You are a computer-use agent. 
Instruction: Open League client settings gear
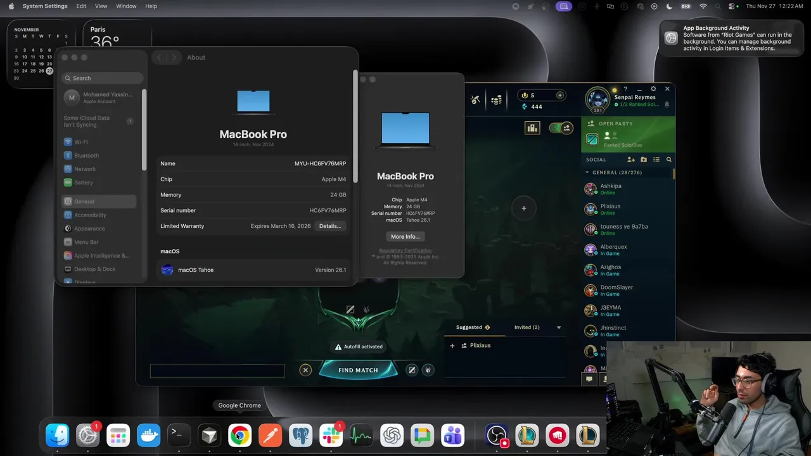[653, 89]
